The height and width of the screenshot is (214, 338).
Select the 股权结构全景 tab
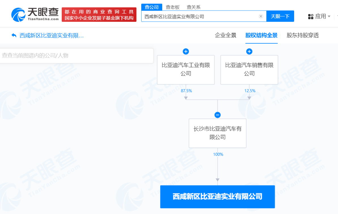[261, 35]
